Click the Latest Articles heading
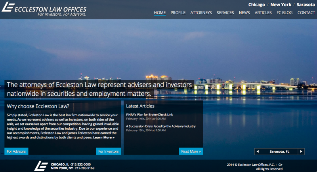Viewport: 317px width, 172px height. tap(140, 106)
